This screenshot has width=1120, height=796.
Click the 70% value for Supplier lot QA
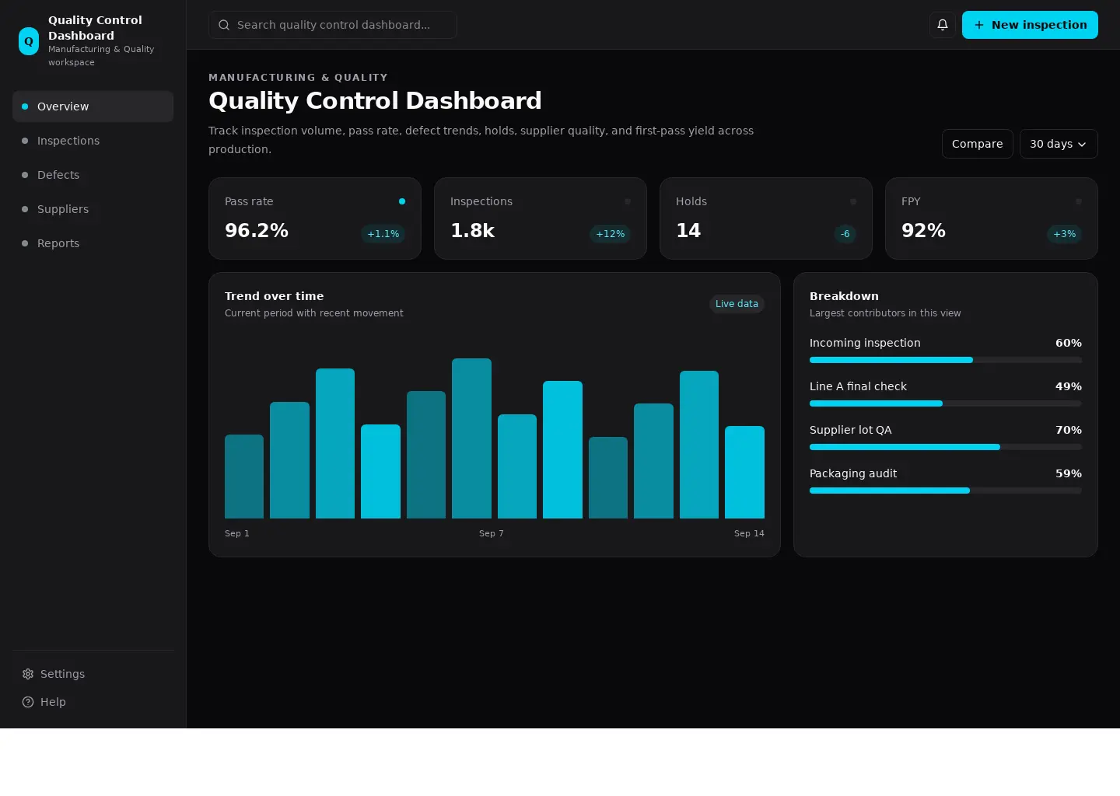tap(1069, 430)
